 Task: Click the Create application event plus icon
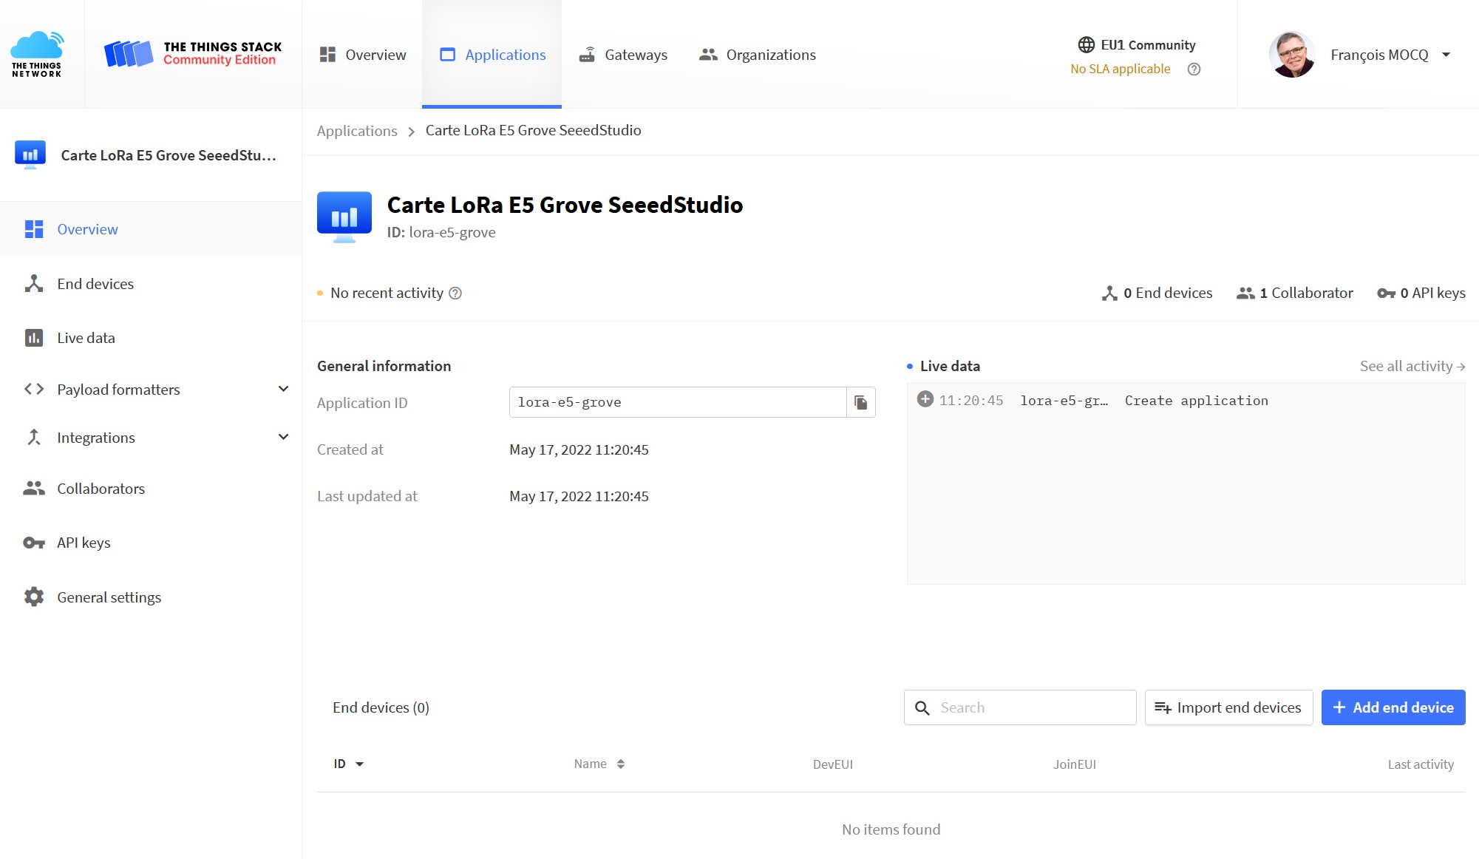tap(925, 399)
